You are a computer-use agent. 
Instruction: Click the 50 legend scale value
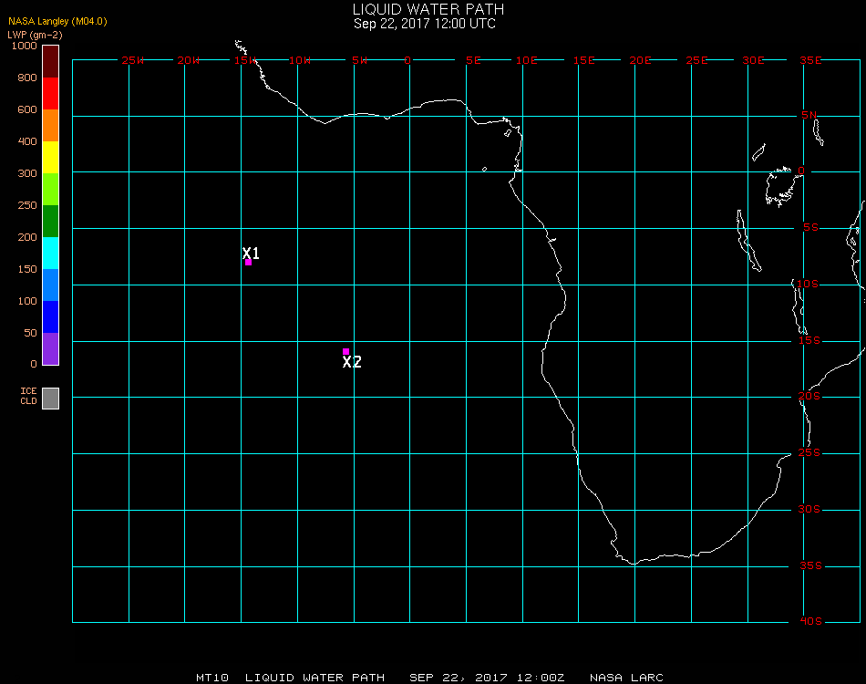(30, 333)
